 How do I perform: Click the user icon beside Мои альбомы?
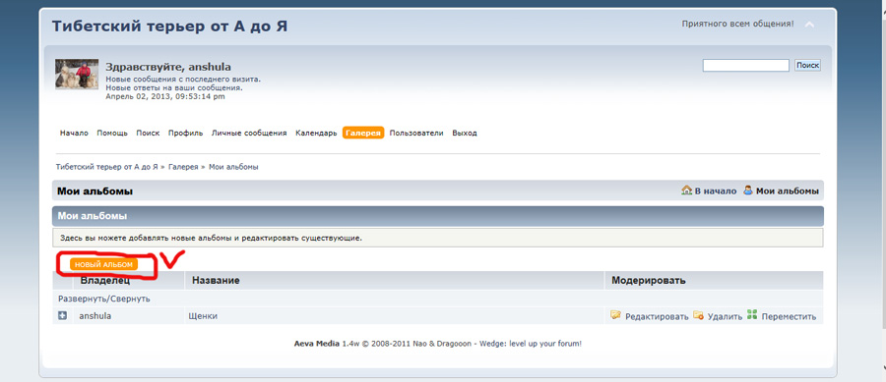pyautogui.click(x=748, y=191)
